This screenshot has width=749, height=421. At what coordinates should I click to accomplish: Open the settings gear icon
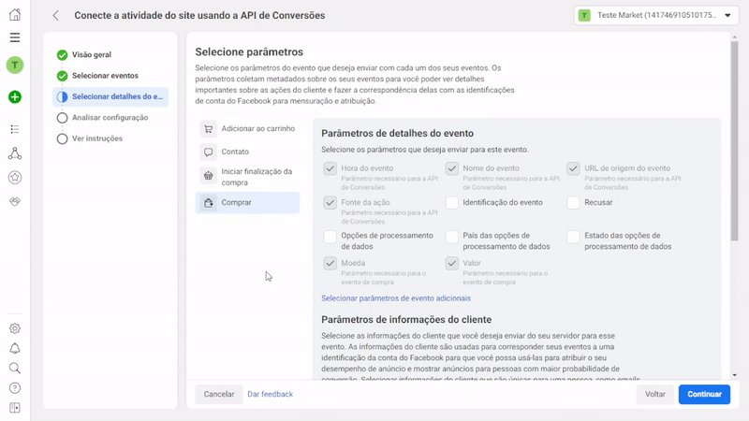[x=14, y=328]
